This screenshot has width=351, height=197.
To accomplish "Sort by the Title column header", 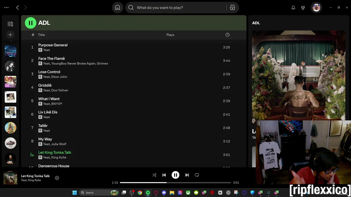I will pos(41,35).
